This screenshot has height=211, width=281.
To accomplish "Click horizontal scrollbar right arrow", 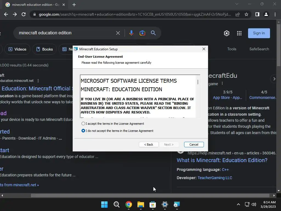I will (274, 196).
